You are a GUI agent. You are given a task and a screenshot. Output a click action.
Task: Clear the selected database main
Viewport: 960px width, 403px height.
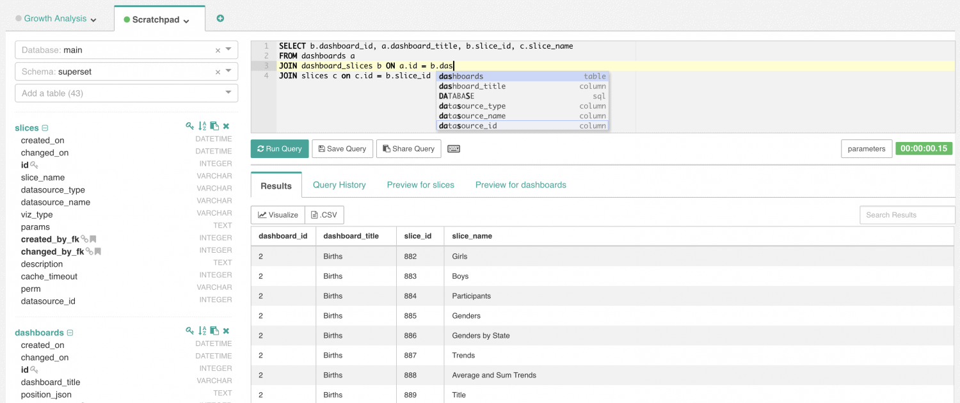(218, 50)
